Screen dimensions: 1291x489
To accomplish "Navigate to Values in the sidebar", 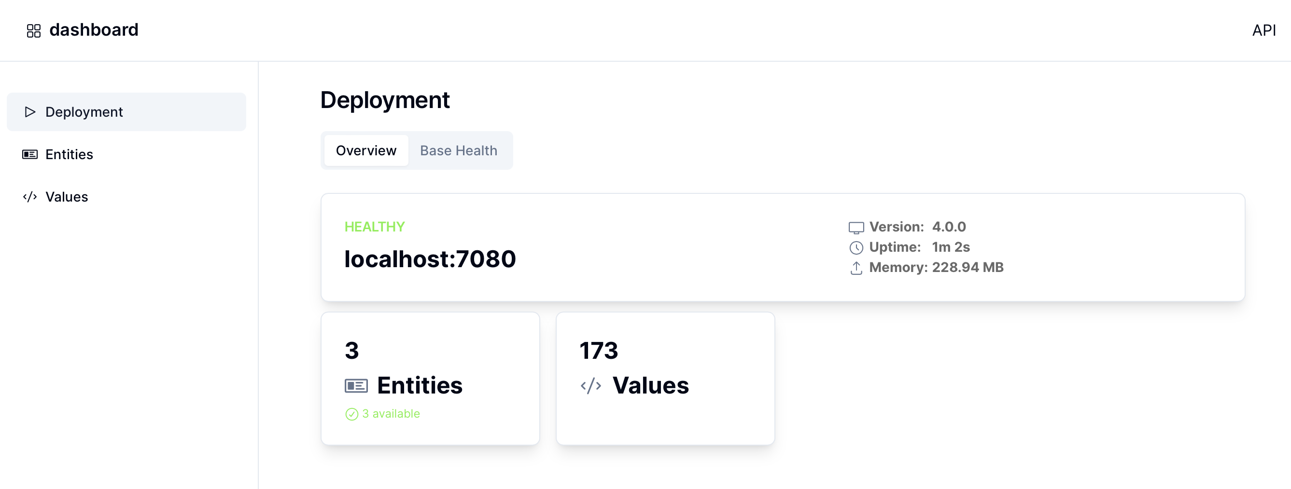I will click(x=67, y=197).
